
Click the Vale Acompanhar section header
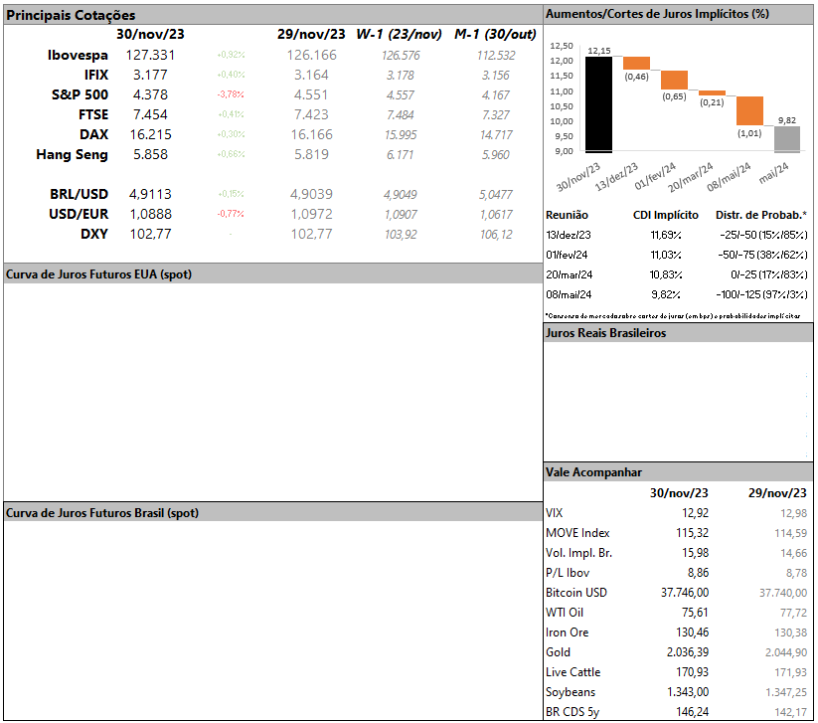click(593, 472)
